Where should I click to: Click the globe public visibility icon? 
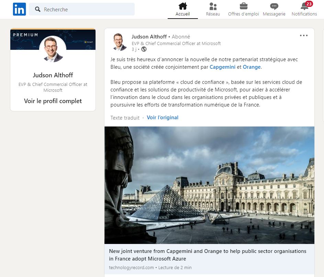tap(144, 49)
